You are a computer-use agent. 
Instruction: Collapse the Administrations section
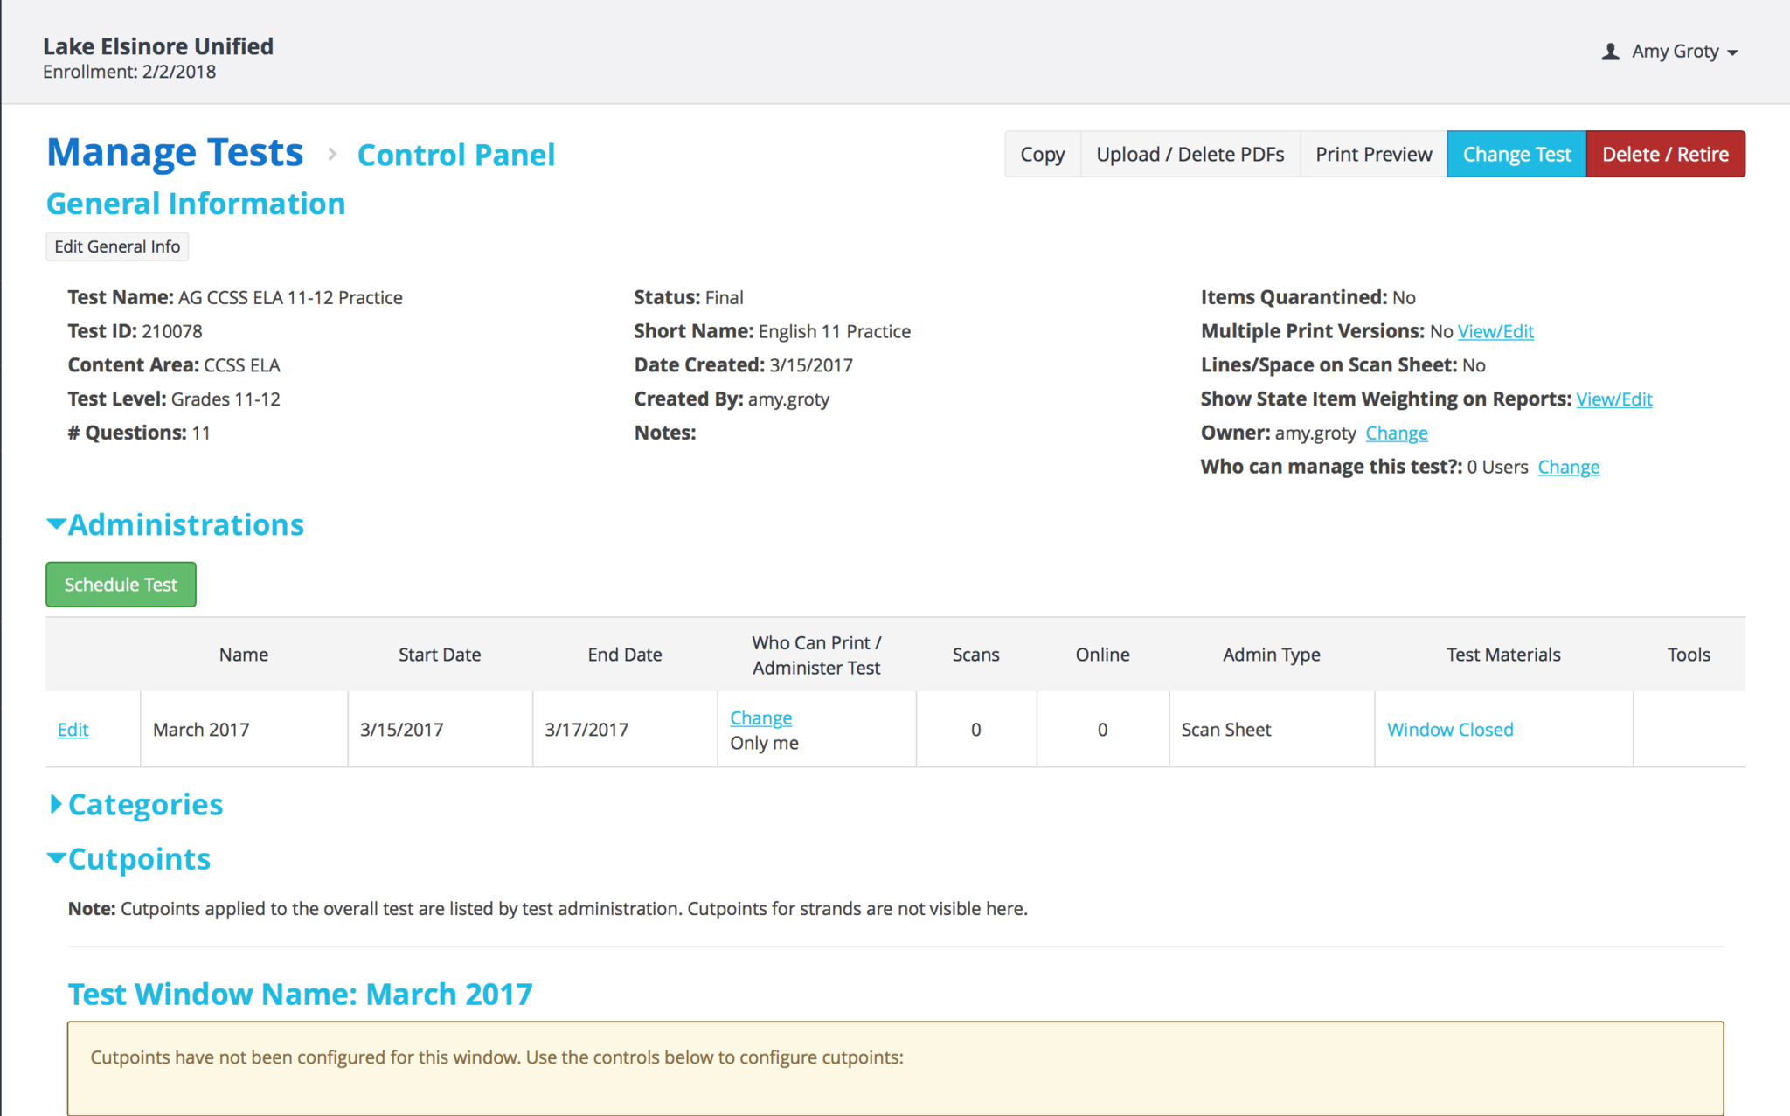56,524
